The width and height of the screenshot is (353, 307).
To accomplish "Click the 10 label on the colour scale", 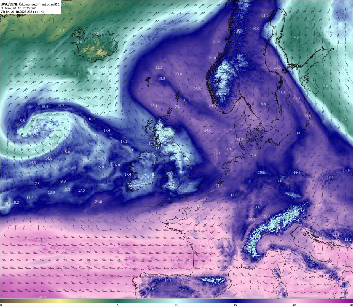I will (176, 305).
